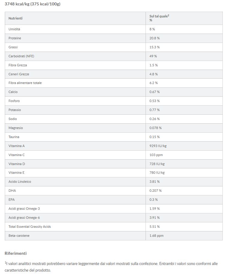
Task: Click the Riferimenti heading
Action: coord(16,253)
